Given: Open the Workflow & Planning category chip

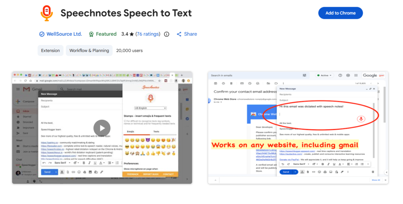Looking at the screenshot, I should click(x=89, y=51).
